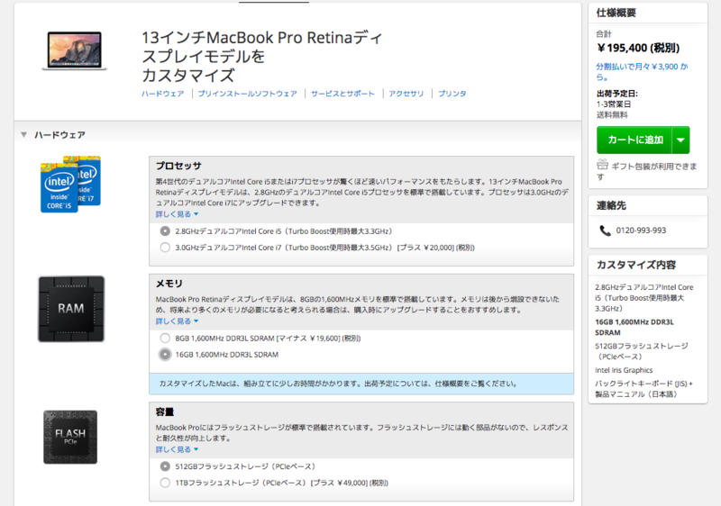This screenshot has width=721, height=506.
Task: Choose 8GB 1,600MHz DDR3L SDRAM memory
Action: coord(165,339)
